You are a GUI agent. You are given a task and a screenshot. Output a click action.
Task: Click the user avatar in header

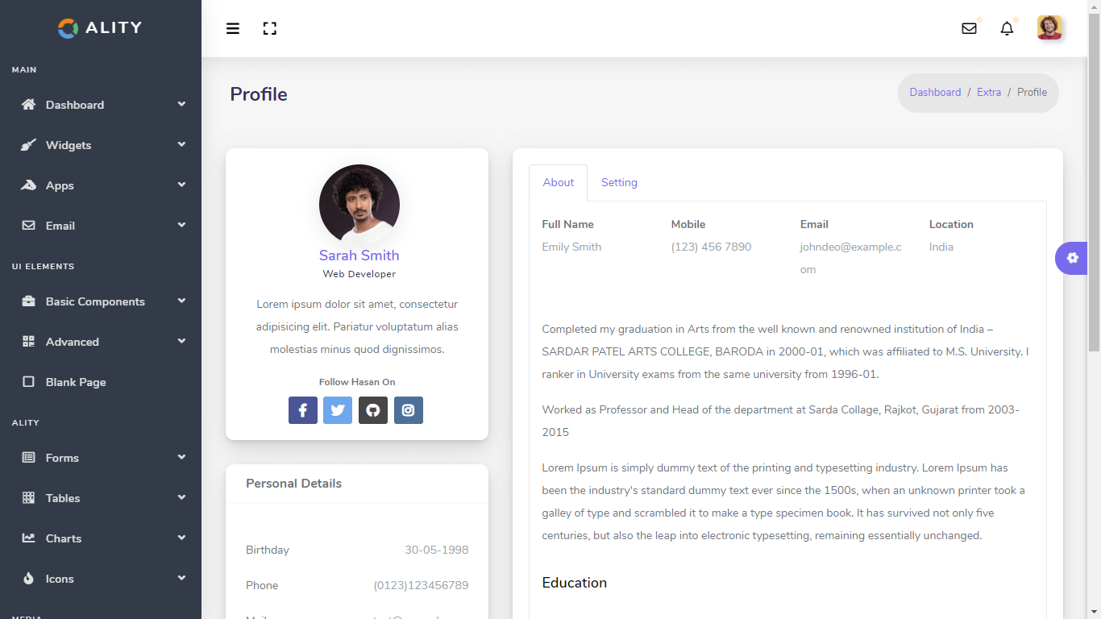pyautogui.click(x=1049, y=28)
